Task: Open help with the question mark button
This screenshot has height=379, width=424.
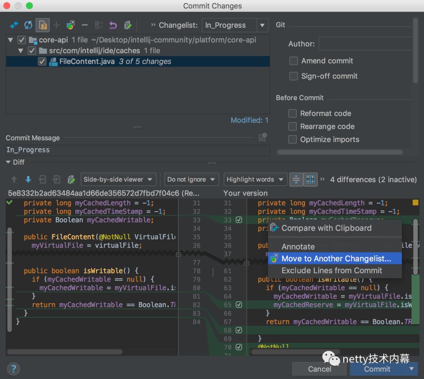Action: point(13,369)
